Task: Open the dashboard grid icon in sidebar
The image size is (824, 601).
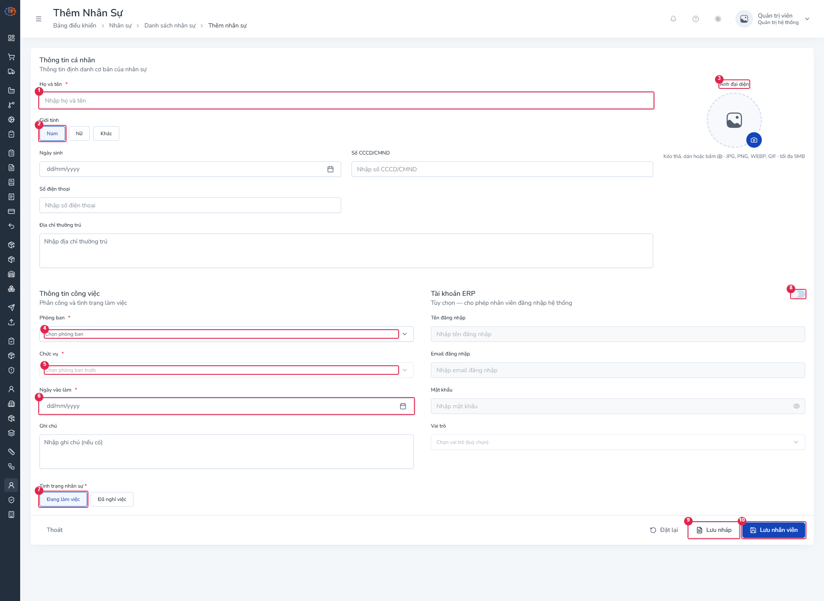Action: (12, 38)
